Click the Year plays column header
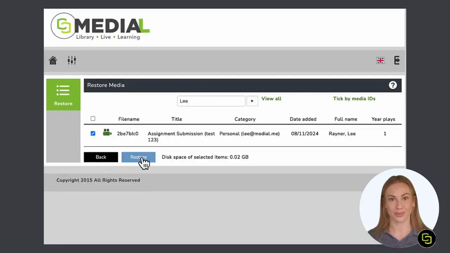This screenshot has width=450, height=253. (x=383, y=119)
